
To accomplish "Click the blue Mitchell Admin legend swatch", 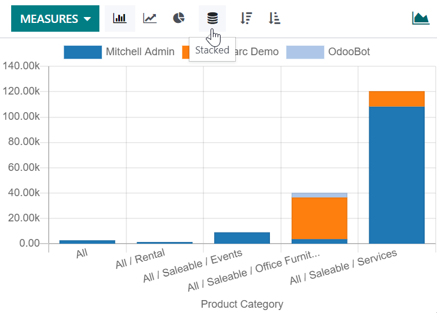I will pyautogui.click(x=82, y=52).
